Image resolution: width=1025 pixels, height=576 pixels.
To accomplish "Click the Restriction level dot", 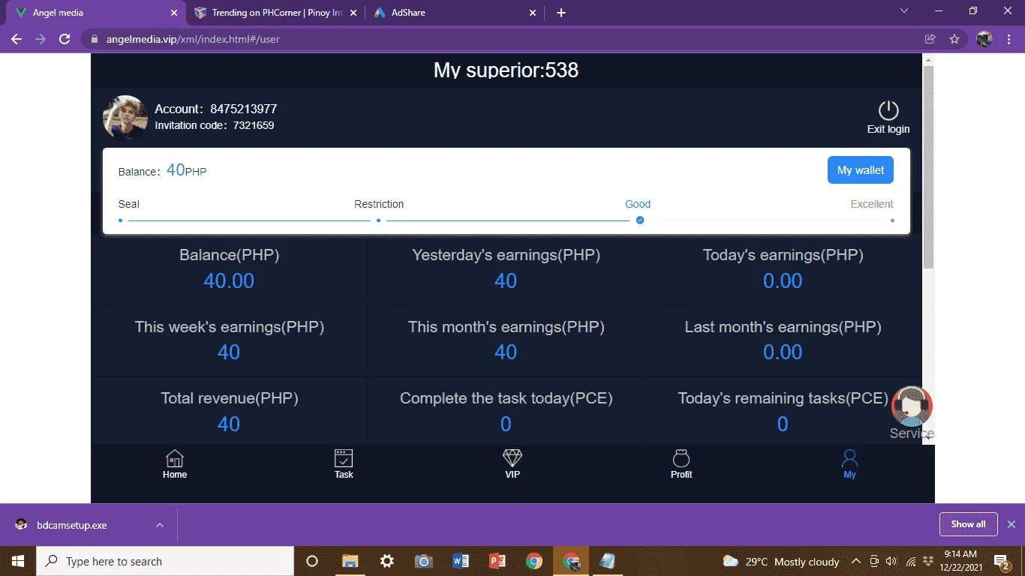I will tap(378, 220).
